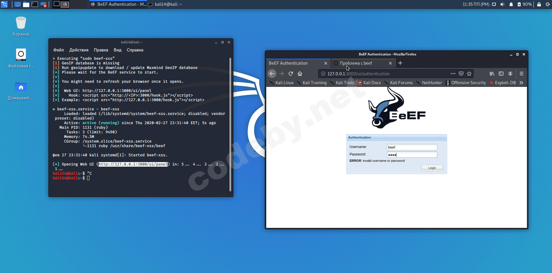Image resolution: width=552 pixels, height=273 pixels.
Task: Go back using Firefox back arrow
Action: pos(272,73)
